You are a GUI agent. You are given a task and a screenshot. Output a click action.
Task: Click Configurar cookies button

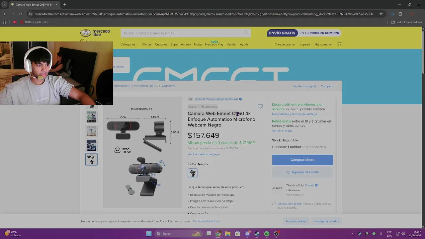click(x=327, y=221)
